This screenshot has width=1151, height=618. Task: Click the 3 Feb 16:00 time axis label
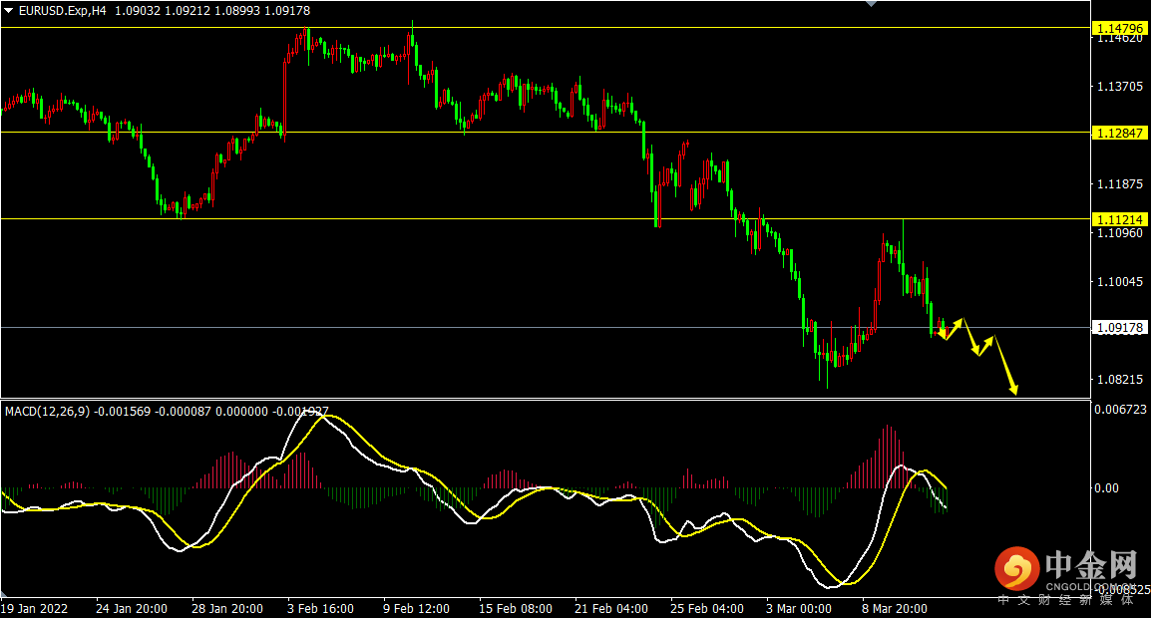pyautogui.click(x=320, y=608)
